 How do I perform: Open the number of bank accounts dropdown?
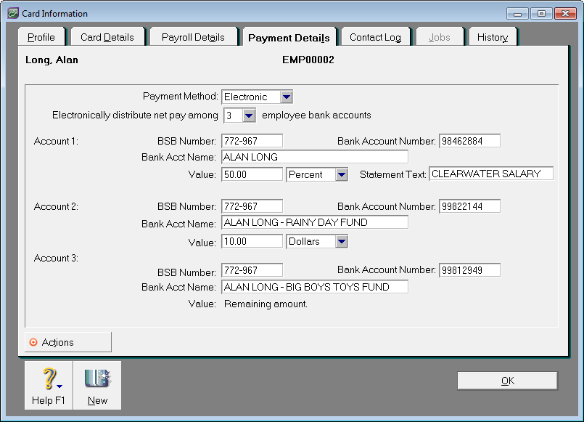click(x=249, y=115)
